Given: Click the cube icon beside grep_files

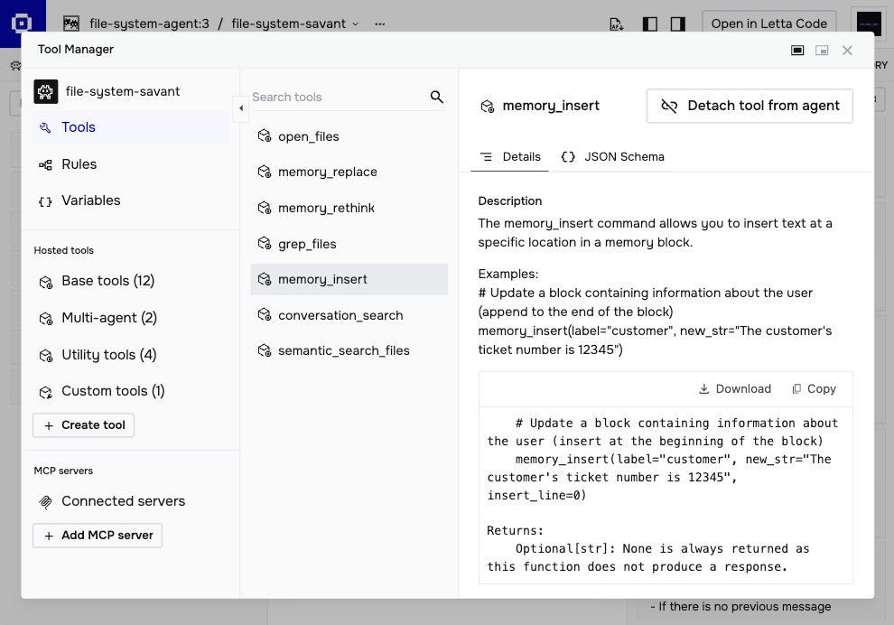Looking at the screenshot, I should [265, 244].
